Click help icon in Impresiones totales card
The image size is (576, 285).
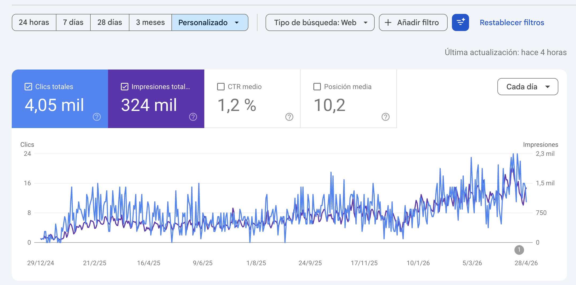[193, 117]
